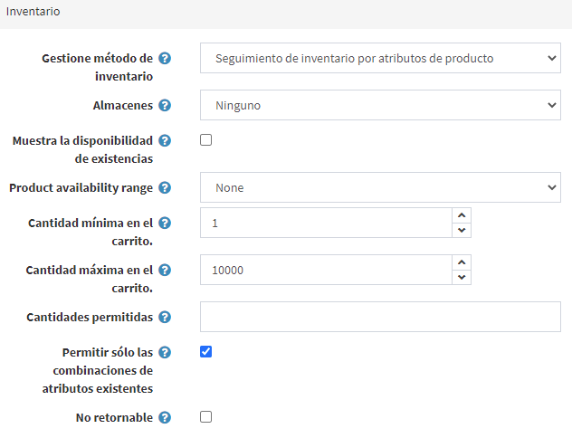Decrease the Cantidad mínima en el carrito value
572x438 pixels.
pos(462,230)
